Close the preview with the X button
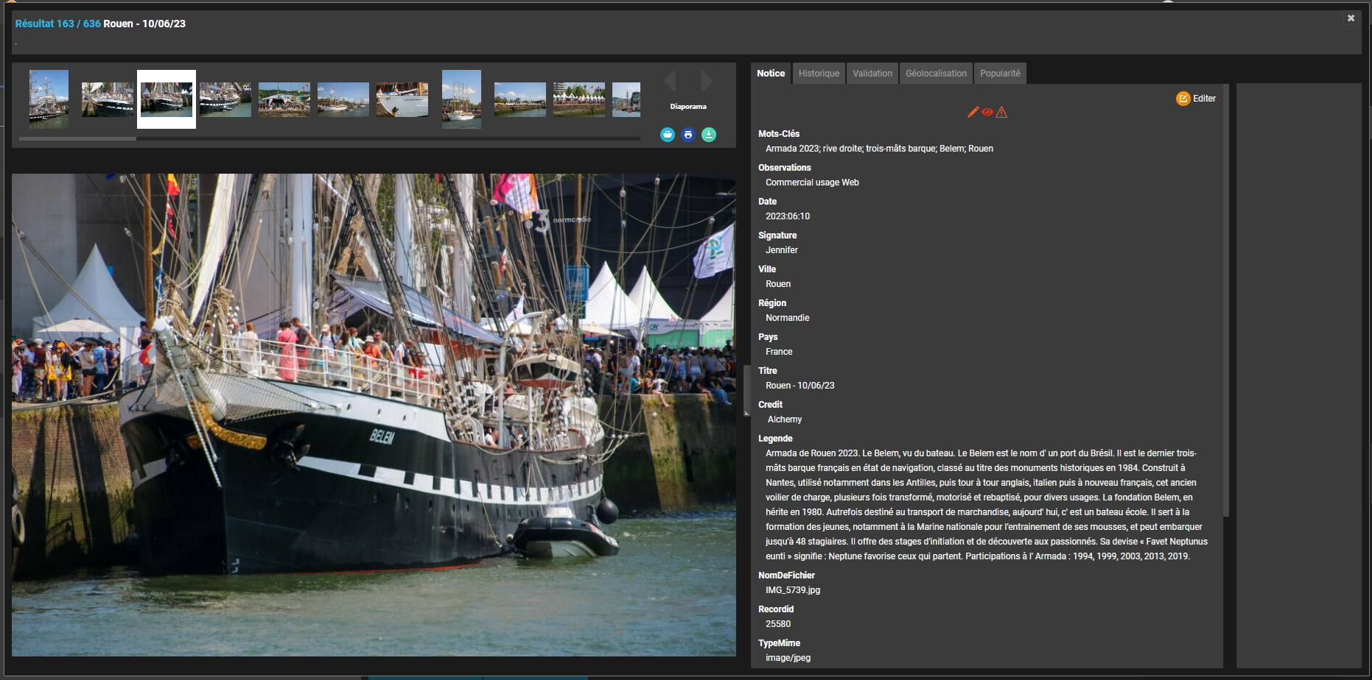 click(1351, 18)
